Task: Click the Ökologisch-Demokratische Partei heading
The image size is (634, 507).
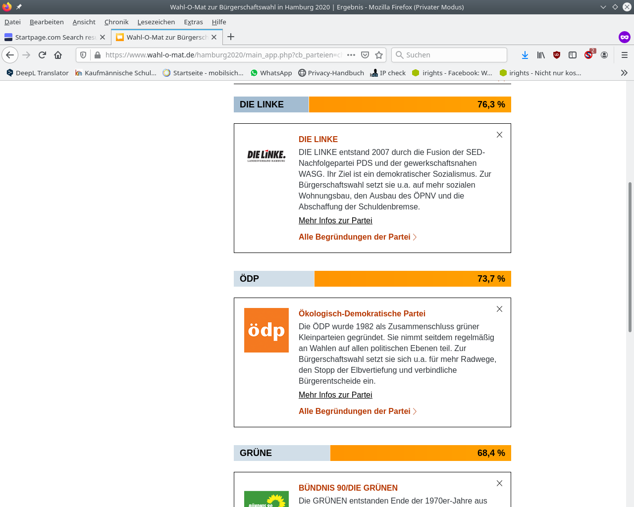Action: (x=362, y=313)
